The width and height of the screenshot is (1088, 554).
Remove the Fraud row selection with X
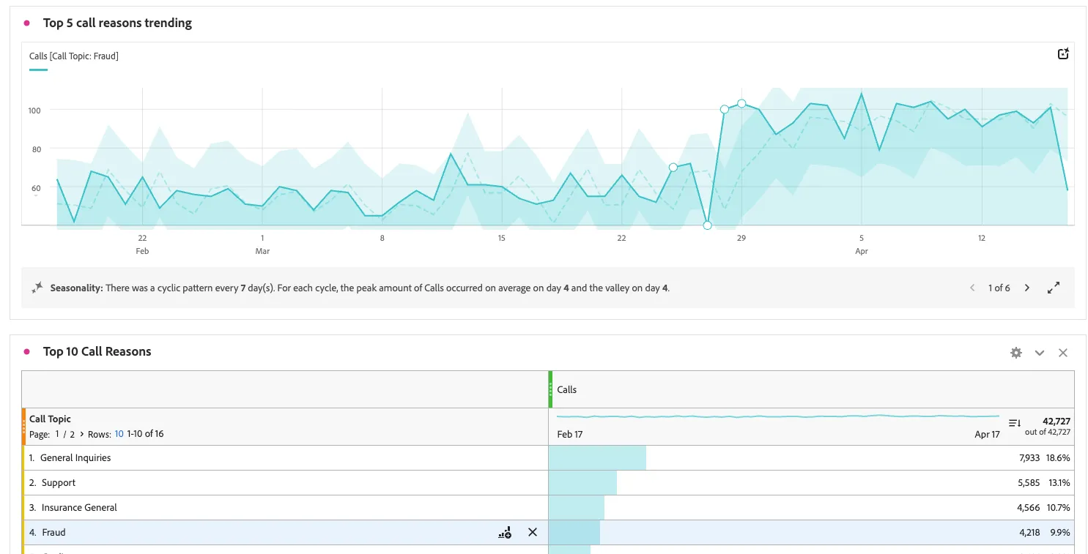(533, 532)
